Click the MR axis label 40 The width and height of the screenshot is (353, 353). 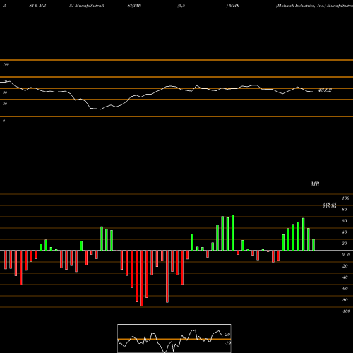(344, 232)
